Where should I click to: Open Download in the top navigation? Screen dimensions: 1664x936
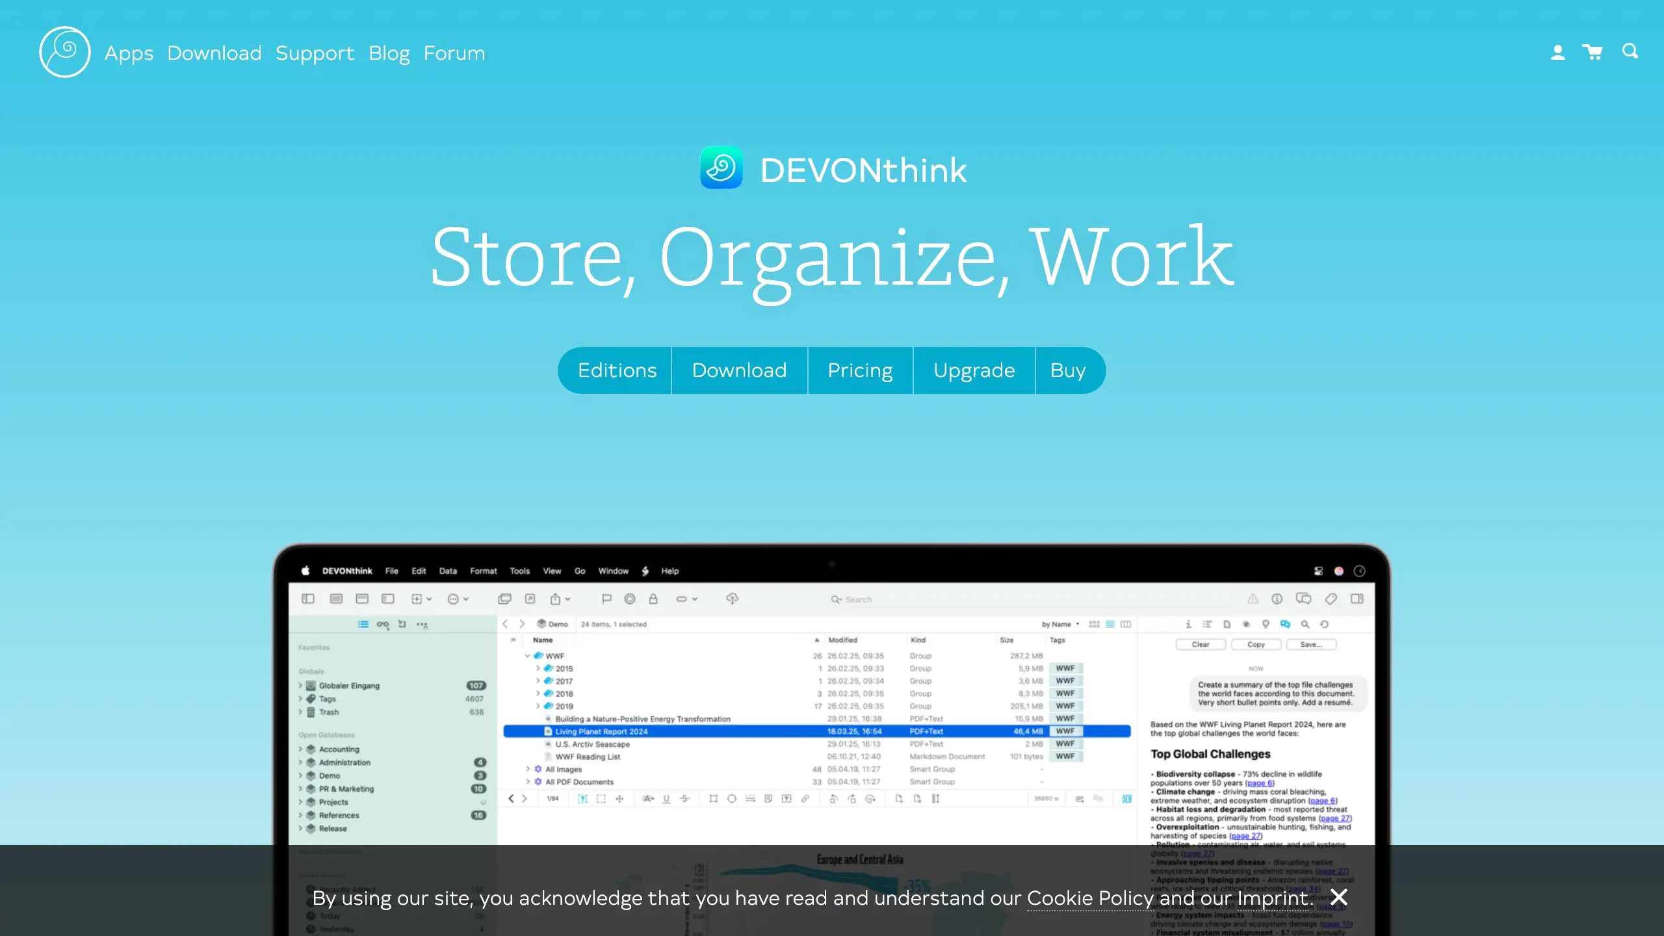pyautogui.click(x=214, y=53)
